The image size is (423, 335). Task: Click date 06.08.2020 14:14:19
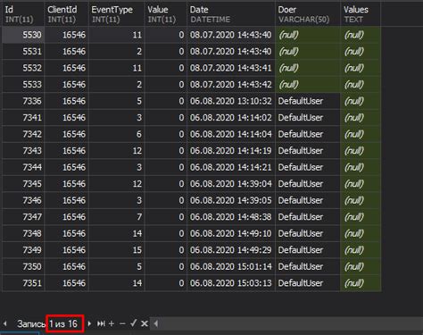tap(231, 151)
